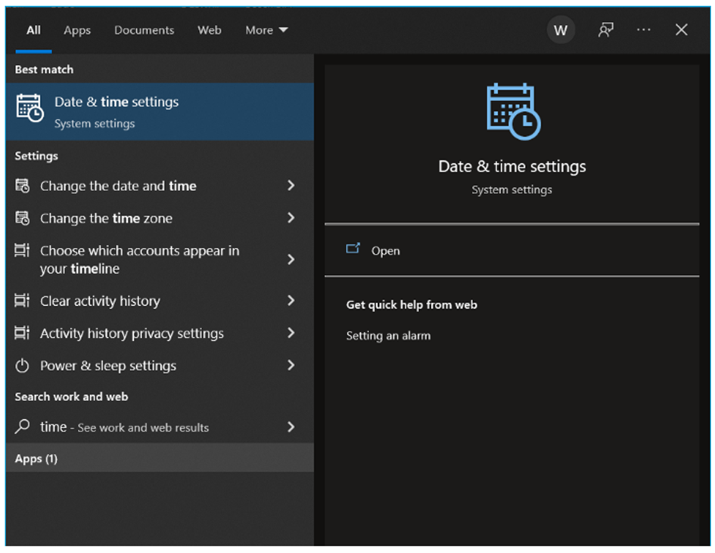Viewport: 715px width, 553px height.
Task: Click the Open launch icon in preview pane
Action: [x=353, y=249]
